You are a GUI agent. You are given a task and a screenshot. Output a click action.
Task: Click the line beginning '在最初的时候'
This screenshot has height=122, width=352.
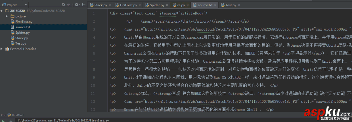(231, 45)
